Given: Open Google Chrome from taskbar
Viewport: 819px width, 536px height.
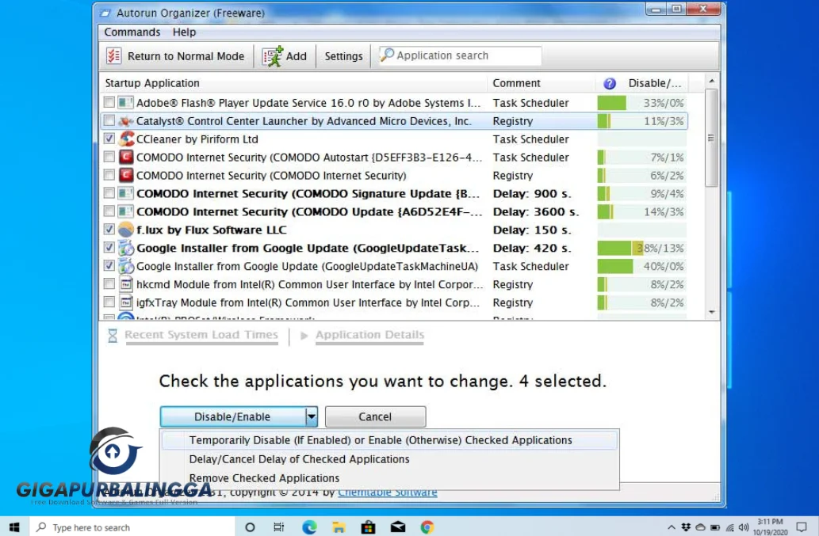Looking at the screenshot, I should pos(427,527).
